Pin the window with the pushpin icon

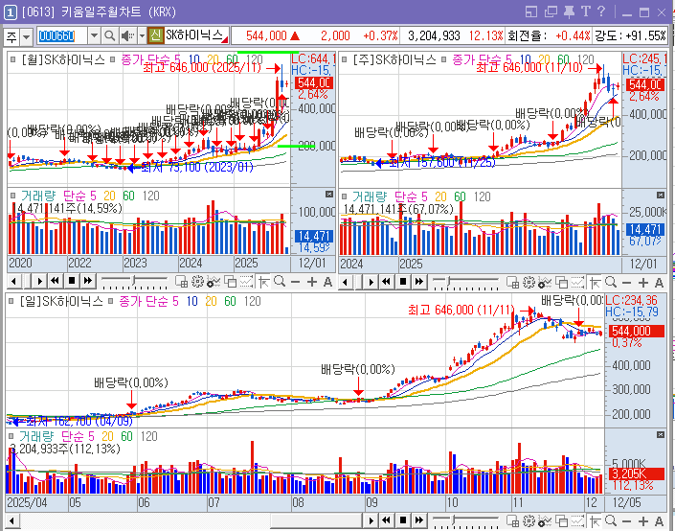click(569, 12)
